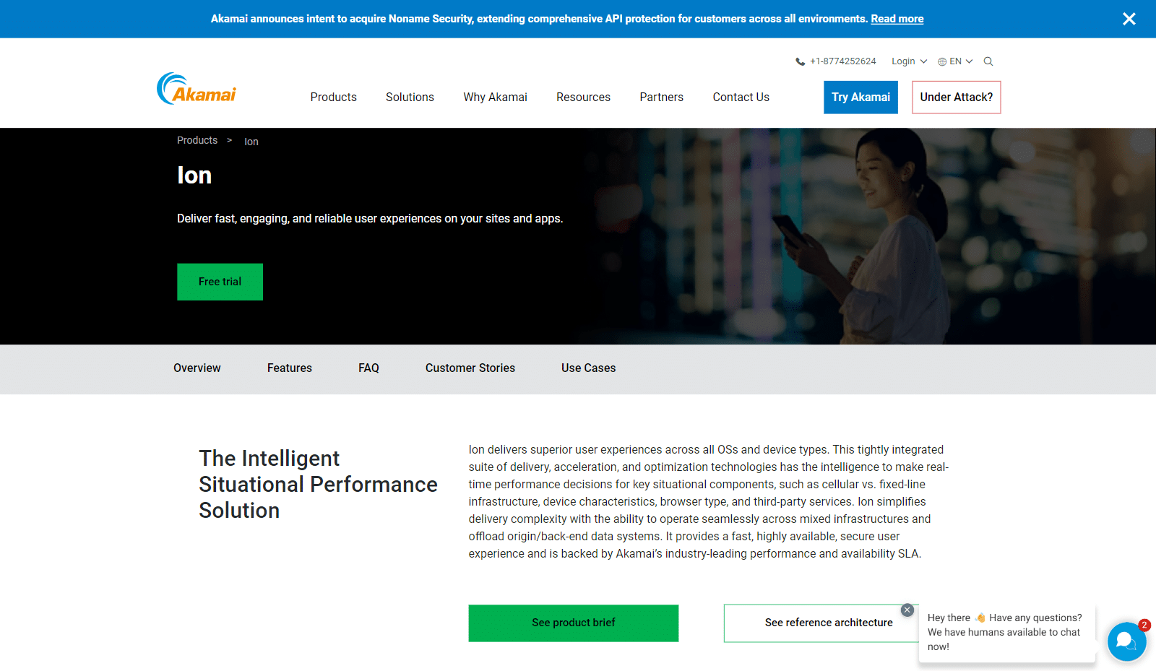Expand the Login dropdown
The width and height of the screenshot is (1156, 671).
(x=909, y=61)
